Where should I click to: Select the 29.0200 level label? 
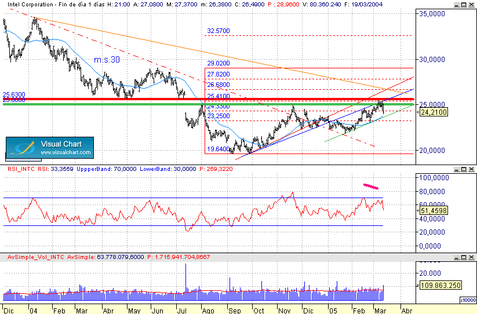point(219,63)
